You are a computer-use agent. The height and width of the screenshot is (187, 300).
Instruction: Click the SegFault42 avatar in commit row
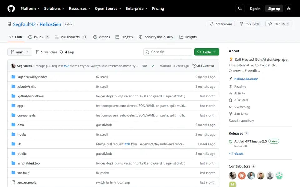(13, 66)
